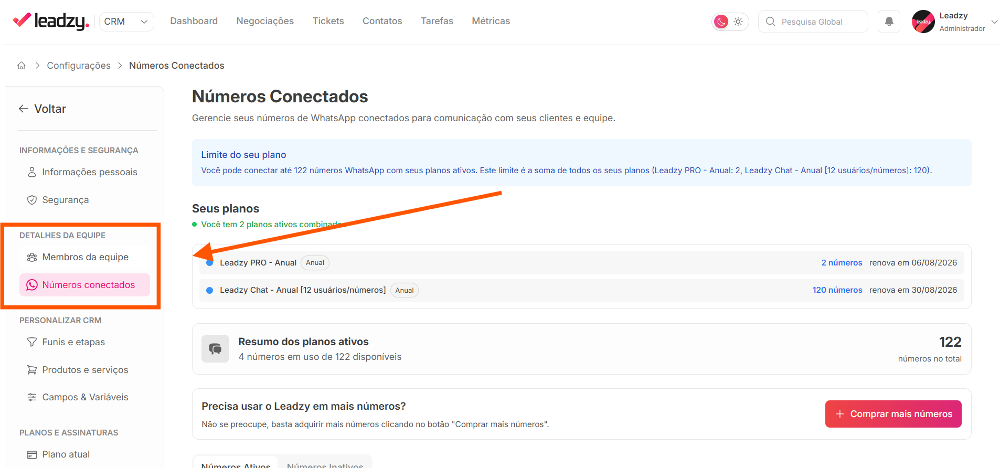This screenshot has height=468, width=1000.
Task: Click the Leadzy Chat - Anual plan row
Action: pos(581,290)
